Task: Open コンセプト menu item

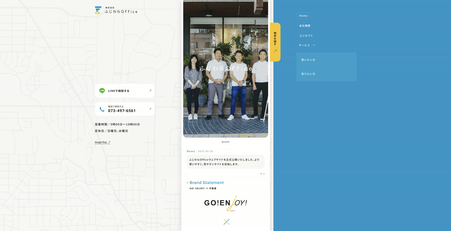Action: 306,36
